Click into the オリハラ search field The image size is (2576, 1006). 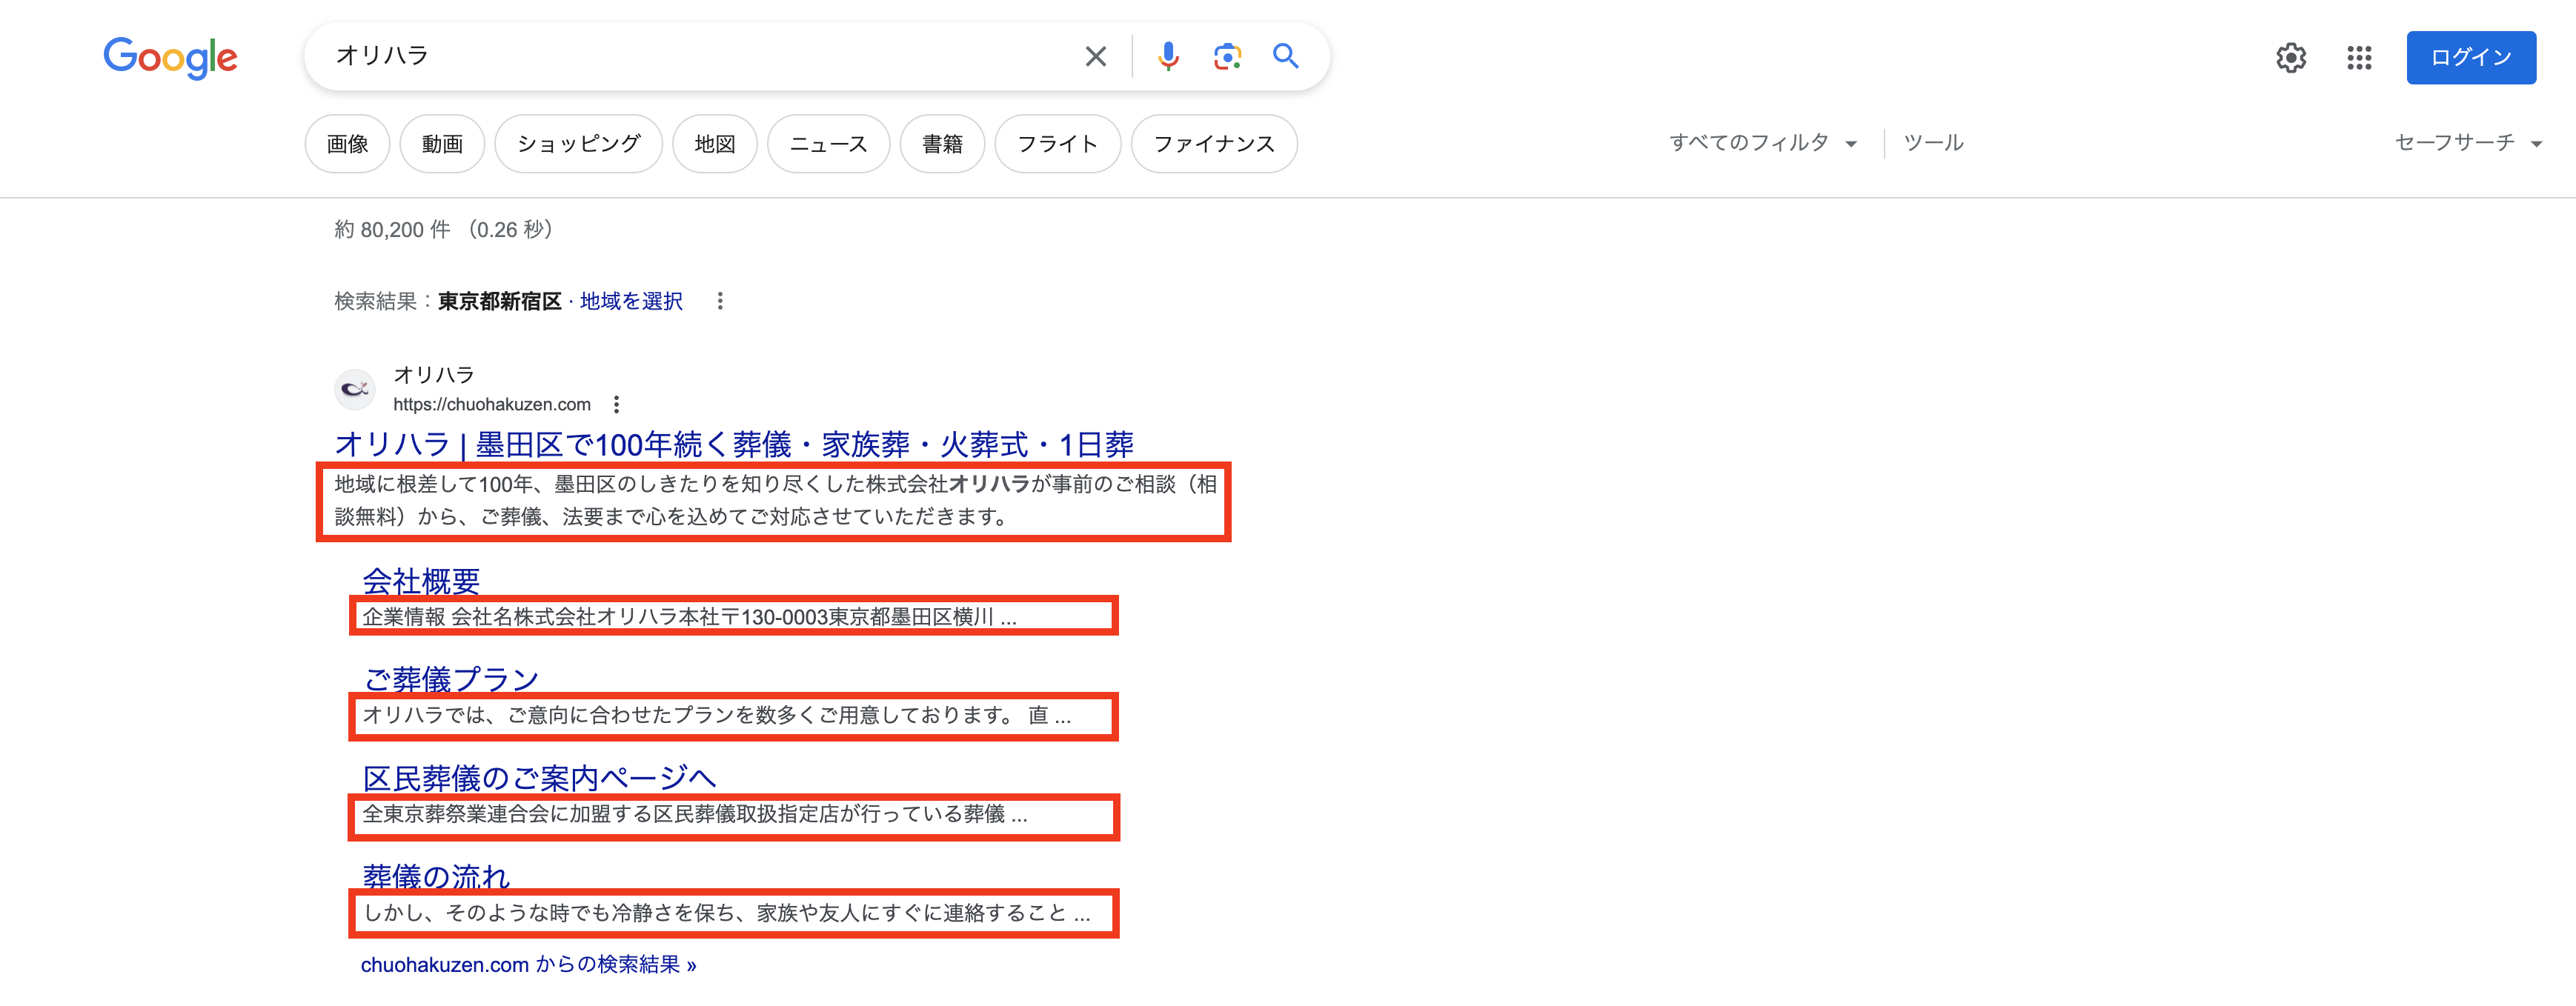point(700,56)
